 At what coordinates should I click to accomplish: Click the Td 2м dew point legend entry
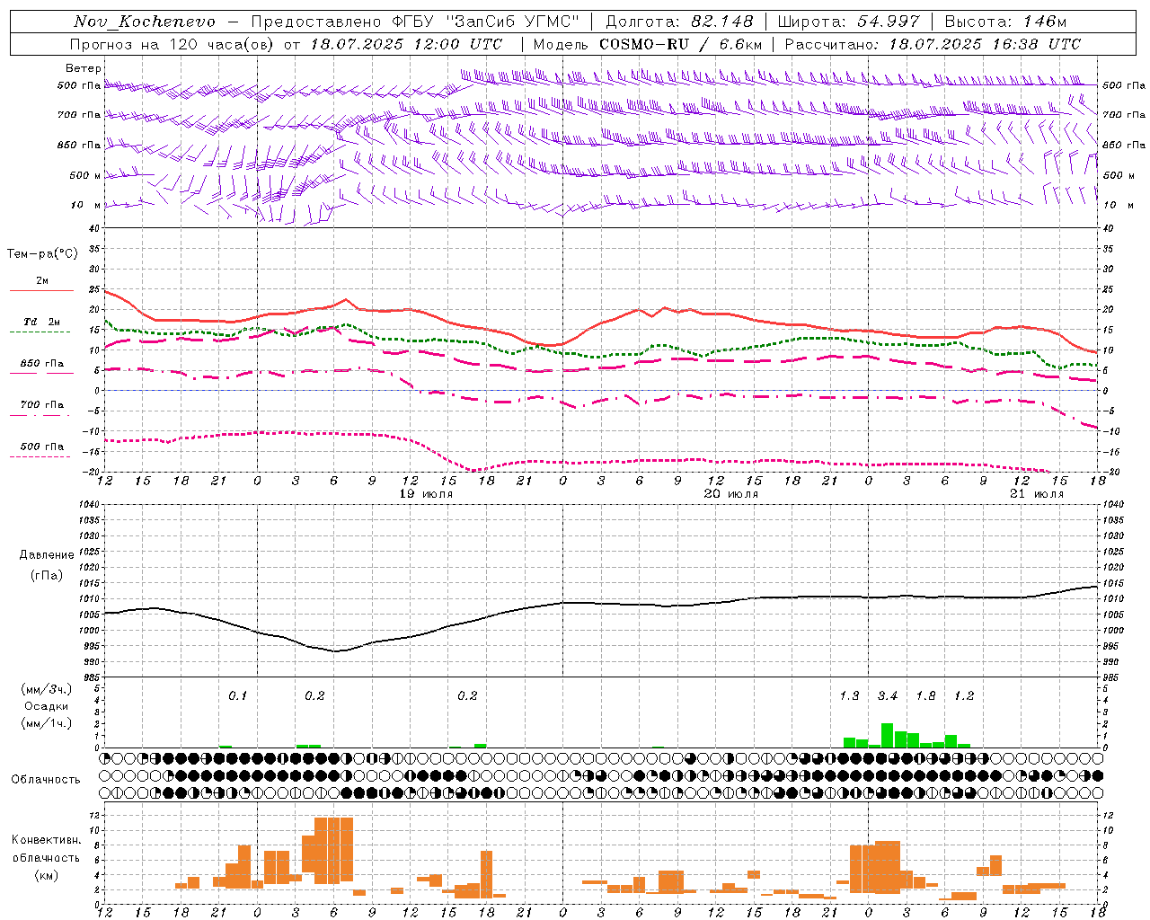[42, 322]
